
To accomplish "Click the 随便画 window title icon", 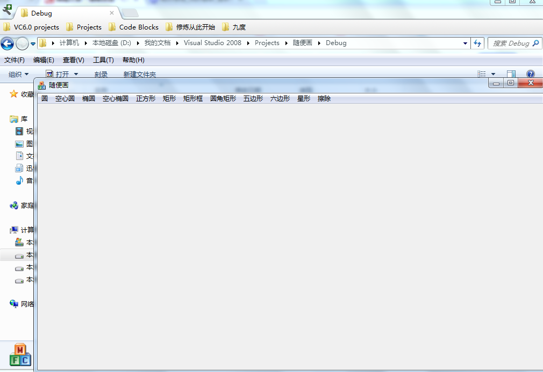I will coord(41,85).
